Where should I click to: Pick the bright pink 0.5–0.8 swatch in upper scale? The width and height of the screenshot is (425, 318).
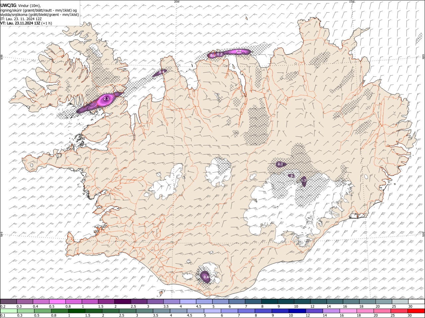tap(57, 302)
